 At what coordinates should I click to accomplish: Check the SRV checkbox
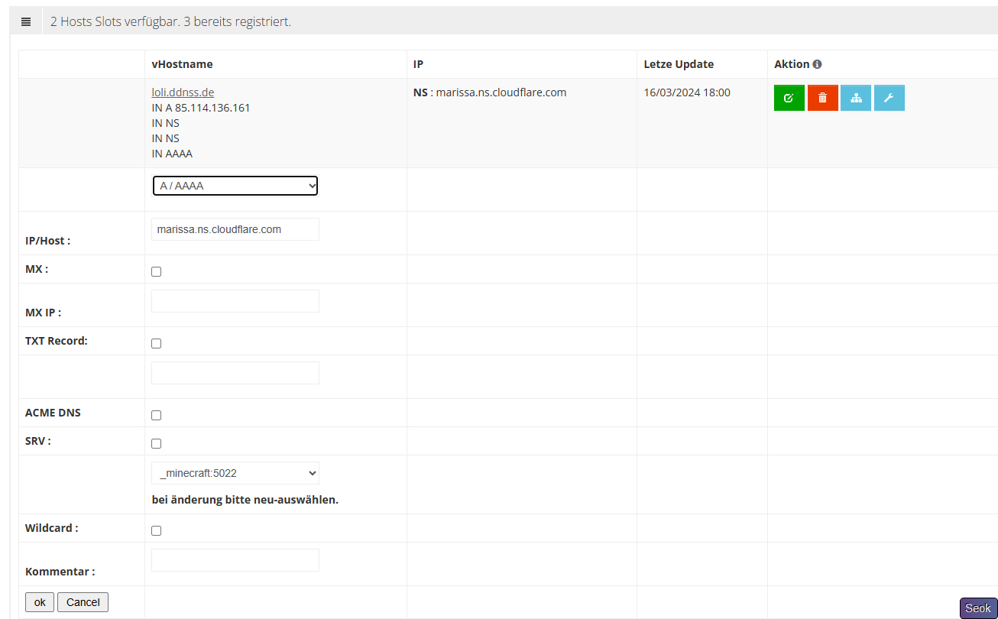(x=157, y=443)
